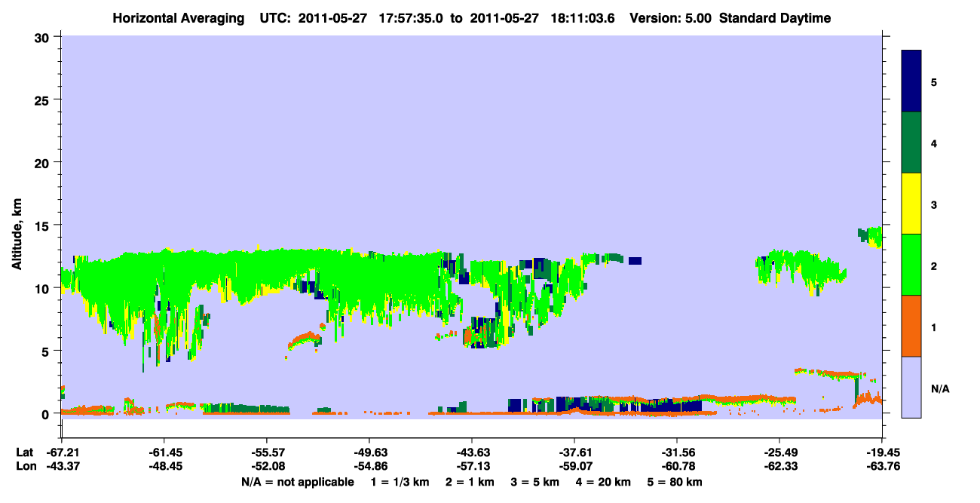Click the lavender N/A colorbar swatch

click(911, 387)
